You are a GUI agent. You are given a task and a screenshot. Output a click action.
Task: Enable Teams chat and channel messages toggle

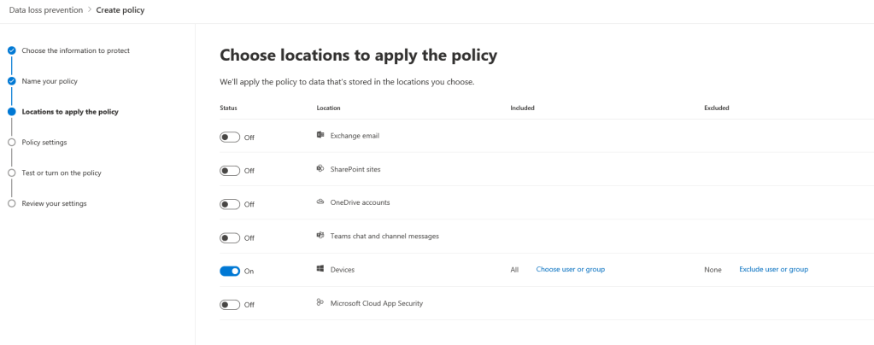coord(230,237)
